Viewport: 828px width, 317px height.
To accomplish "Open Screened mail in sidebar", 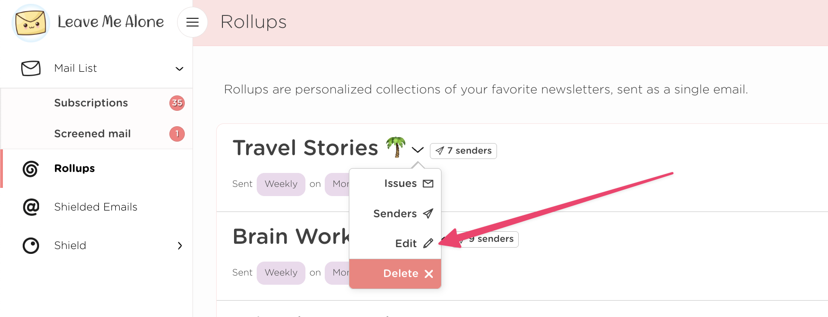I will point(93,134).
